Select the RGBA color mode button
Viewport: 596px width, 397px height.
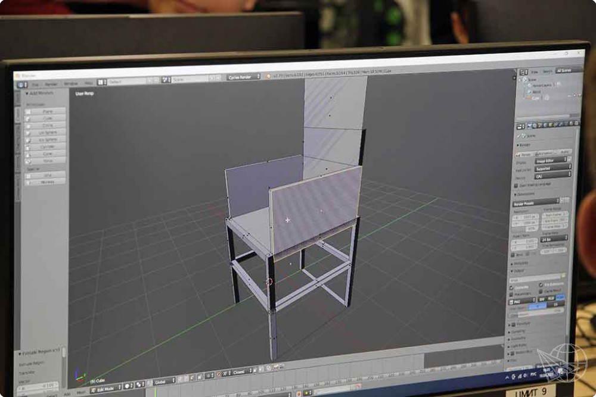pyautogui.click(x=560, y=298)
